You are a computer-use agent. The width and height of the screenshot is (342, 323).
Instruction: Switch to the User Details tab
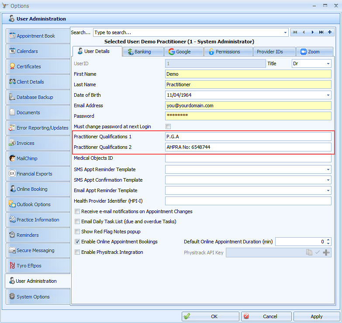coord(97,51)
